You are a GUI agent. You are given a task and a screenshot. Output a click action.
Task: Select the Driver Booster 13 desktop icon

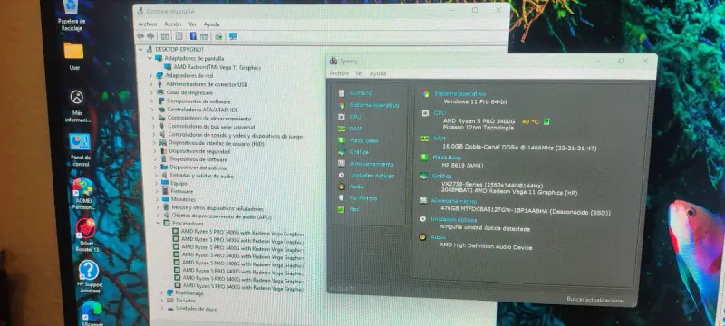click(x=87, y=235)
